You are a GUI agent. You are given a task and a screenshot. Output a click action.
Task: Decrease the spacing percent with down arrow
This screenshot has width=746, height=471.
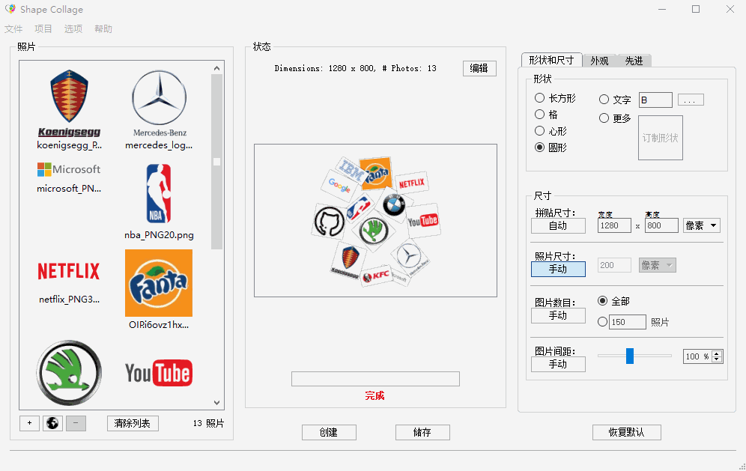point(717,359)
